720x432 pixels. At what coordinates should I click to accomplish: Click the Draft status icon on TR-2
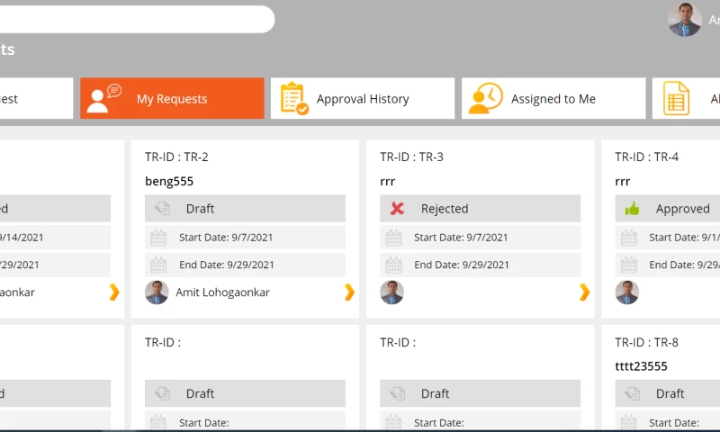pos(162,209)
